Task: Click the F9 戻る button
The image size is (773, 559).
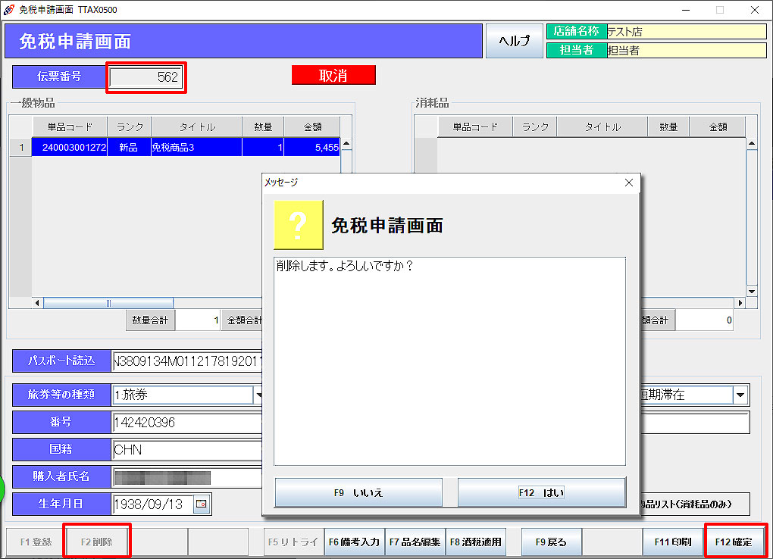Action: point(551,542)
